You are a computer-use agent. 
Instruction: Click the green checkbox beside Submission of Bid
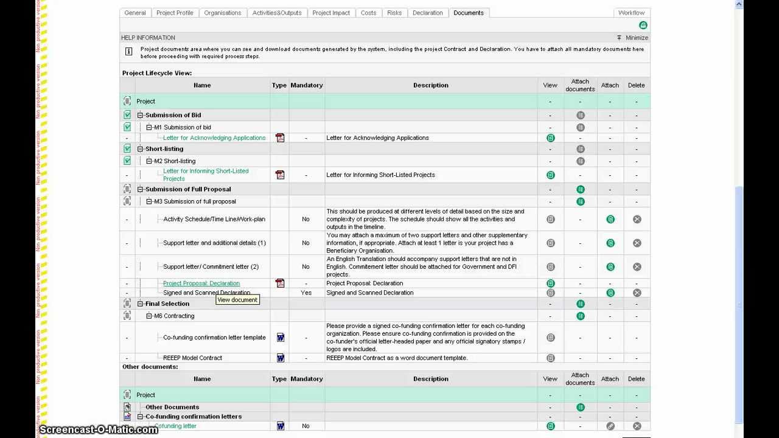click(127, 115)
